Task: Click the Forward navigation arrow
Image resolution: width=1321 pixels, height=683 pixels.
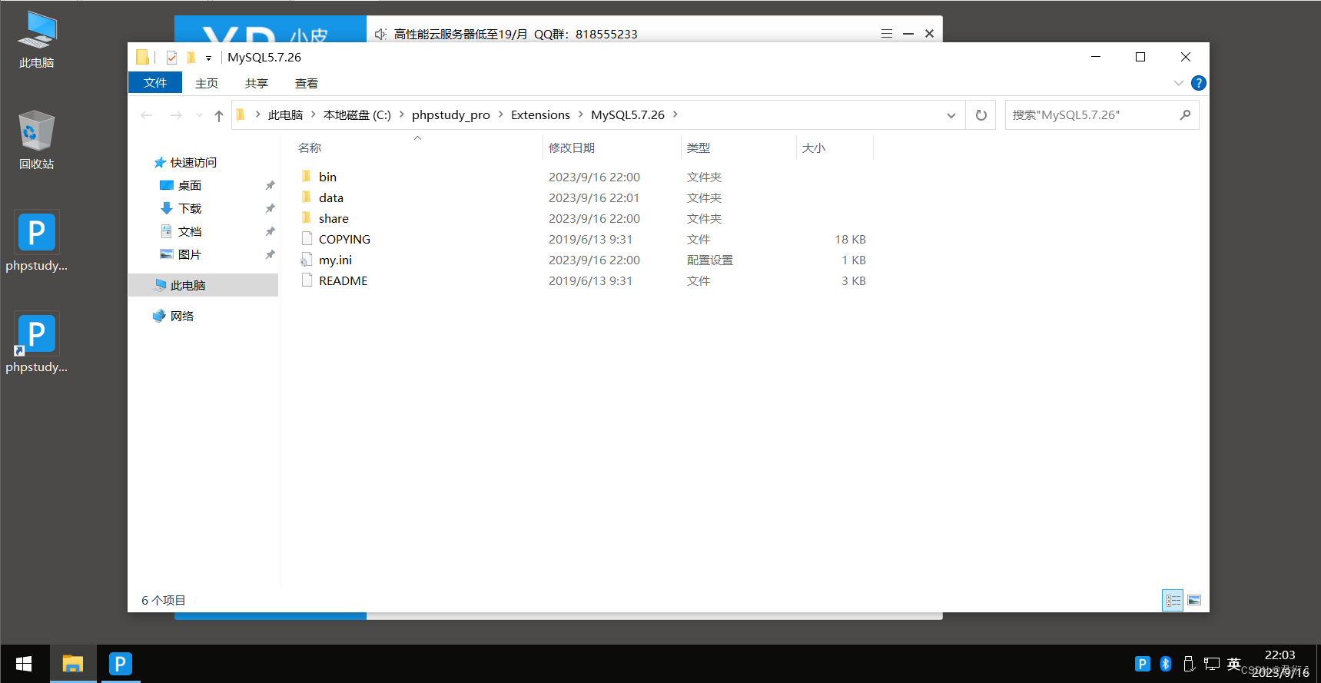Action: [176, 115]
